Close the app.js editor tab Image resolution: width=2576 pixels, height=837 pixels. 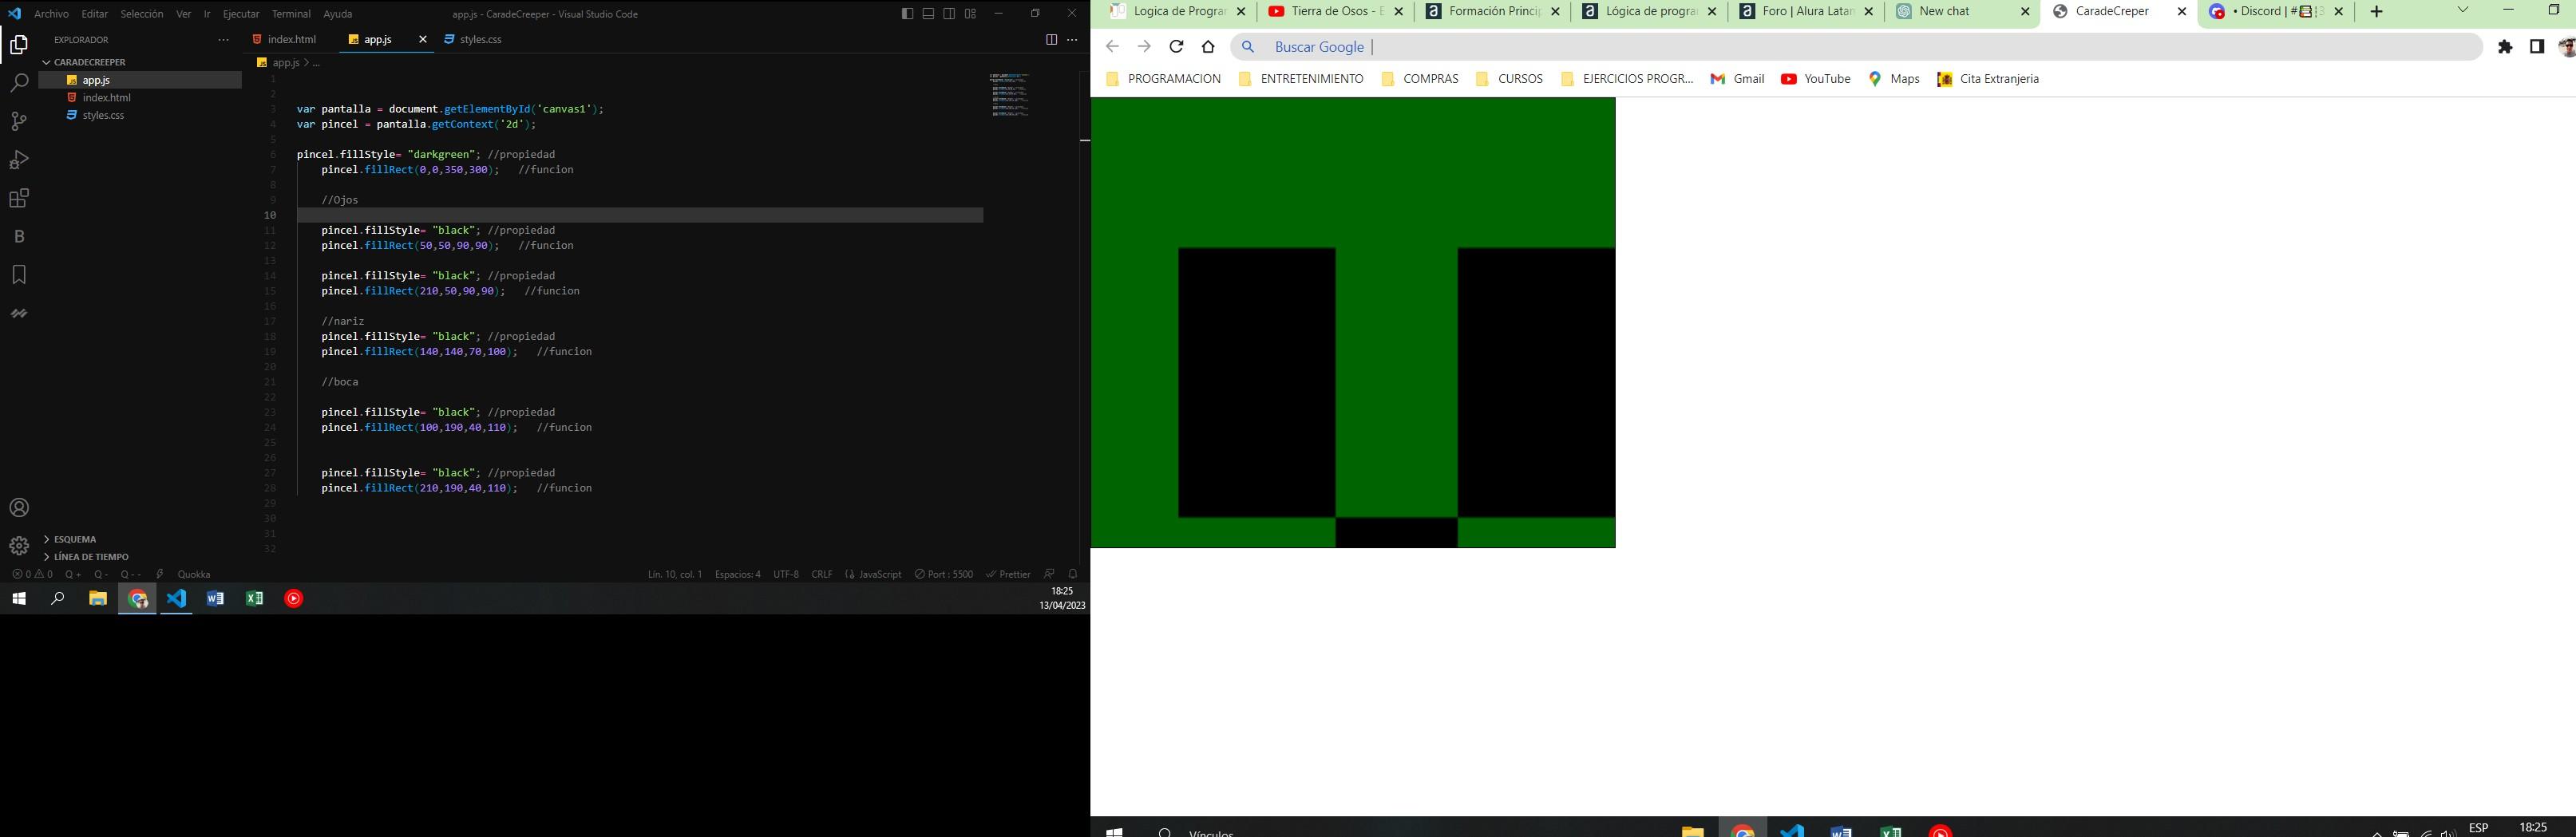tap(422, 40)
